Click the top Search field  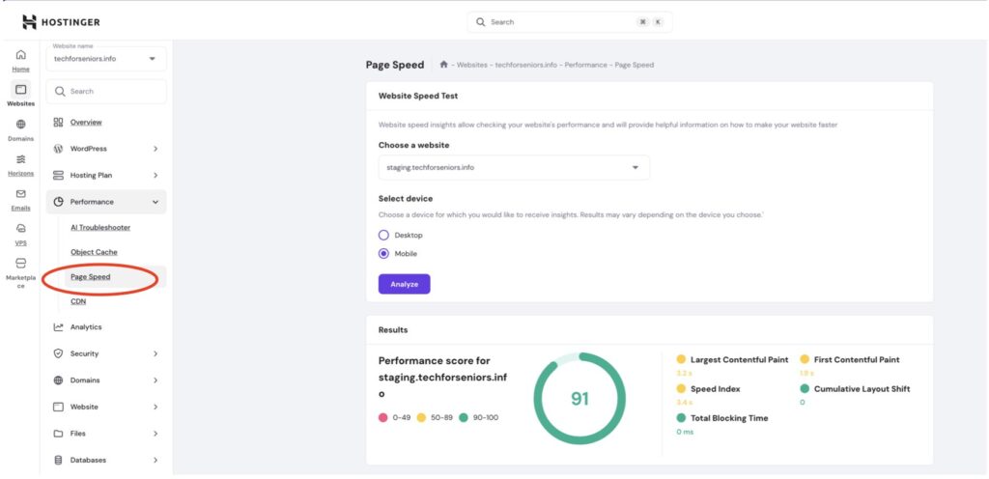569,21
